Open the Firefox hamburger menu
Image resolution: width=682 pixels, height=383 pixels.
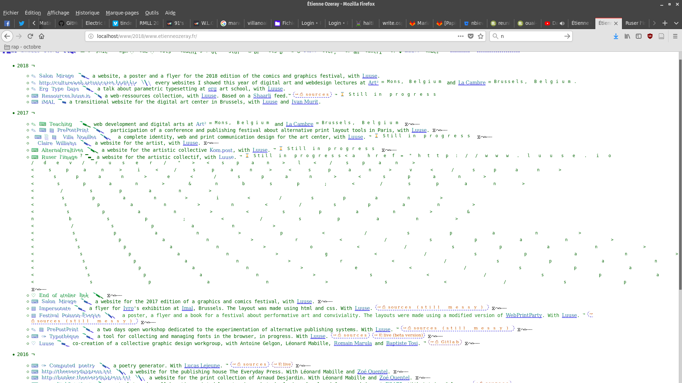[x=675, y=36]
